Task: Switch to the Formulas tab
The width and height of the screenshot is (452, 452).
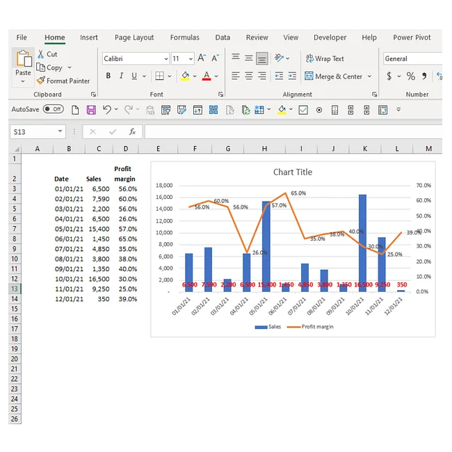Action: pyautogui.click(x=184, y=38)
